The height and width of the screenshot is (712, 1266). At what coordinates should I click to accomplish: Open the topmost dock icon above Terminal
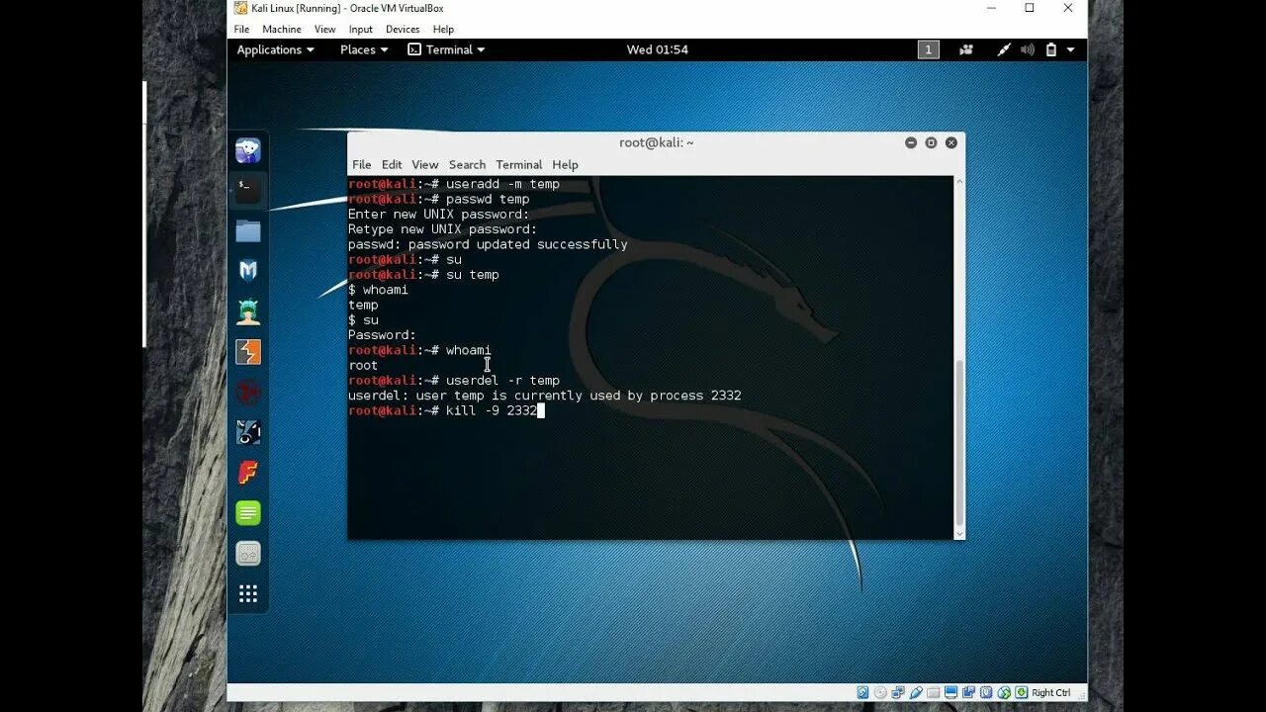click(248, 150)
